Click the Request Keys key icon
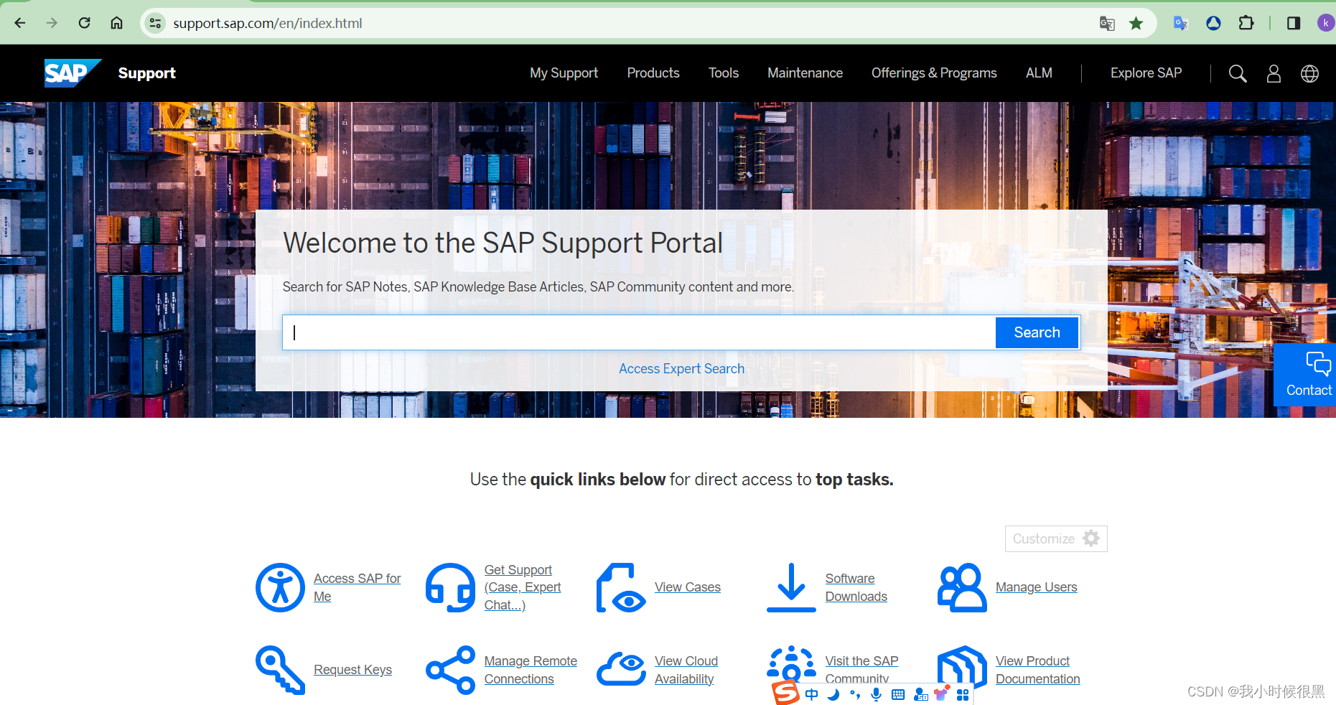 point(280,670)
